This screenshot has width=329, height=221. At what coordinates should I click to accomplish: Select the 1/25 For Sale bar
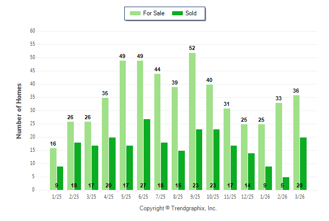click(53, 169)
